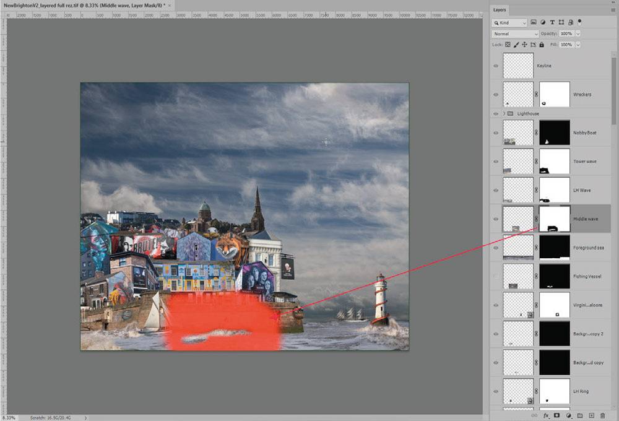Filter layers by type layer icon
619x421 pixels.
[x=552, y=22]
